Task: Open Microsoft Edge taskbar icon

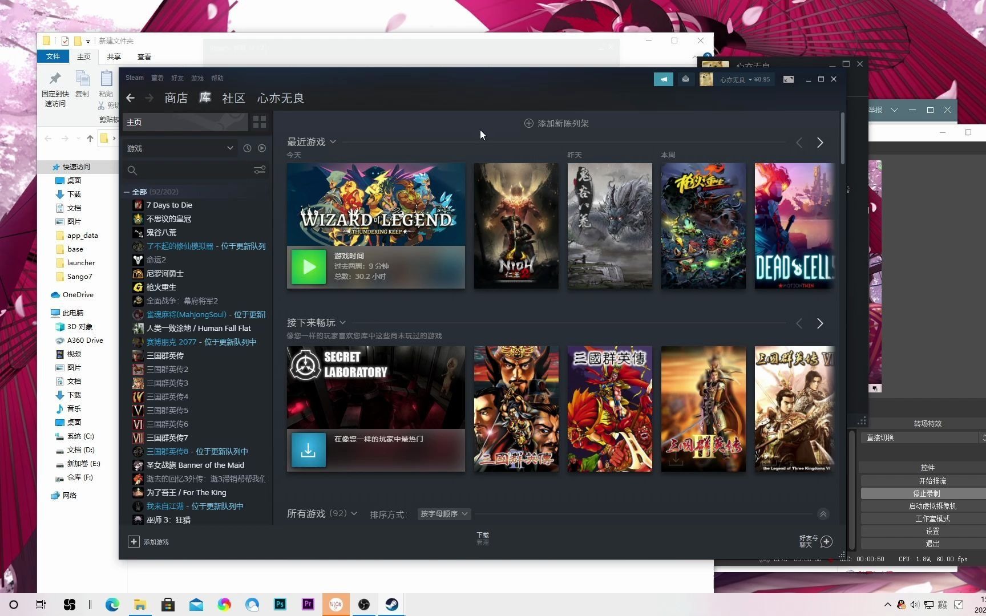Action: click(112, 605)
